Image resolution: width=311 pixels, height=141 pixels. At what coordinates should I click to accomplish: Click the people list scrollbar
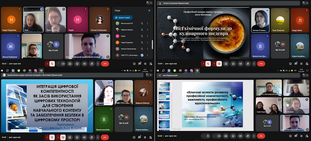pyautogui.click(x=152, y=44)
